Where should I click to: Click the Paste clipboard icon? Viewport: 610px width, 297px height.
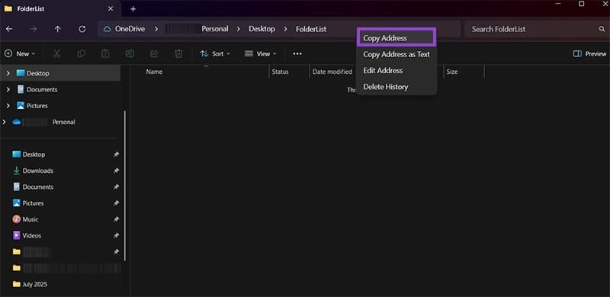[105, 53]
